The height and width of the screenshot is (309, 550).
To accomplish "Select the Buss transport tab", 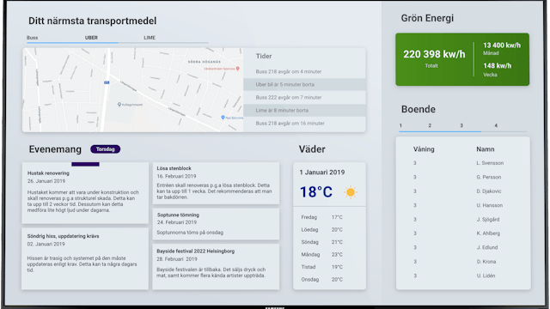I will [x=33, y=38].
